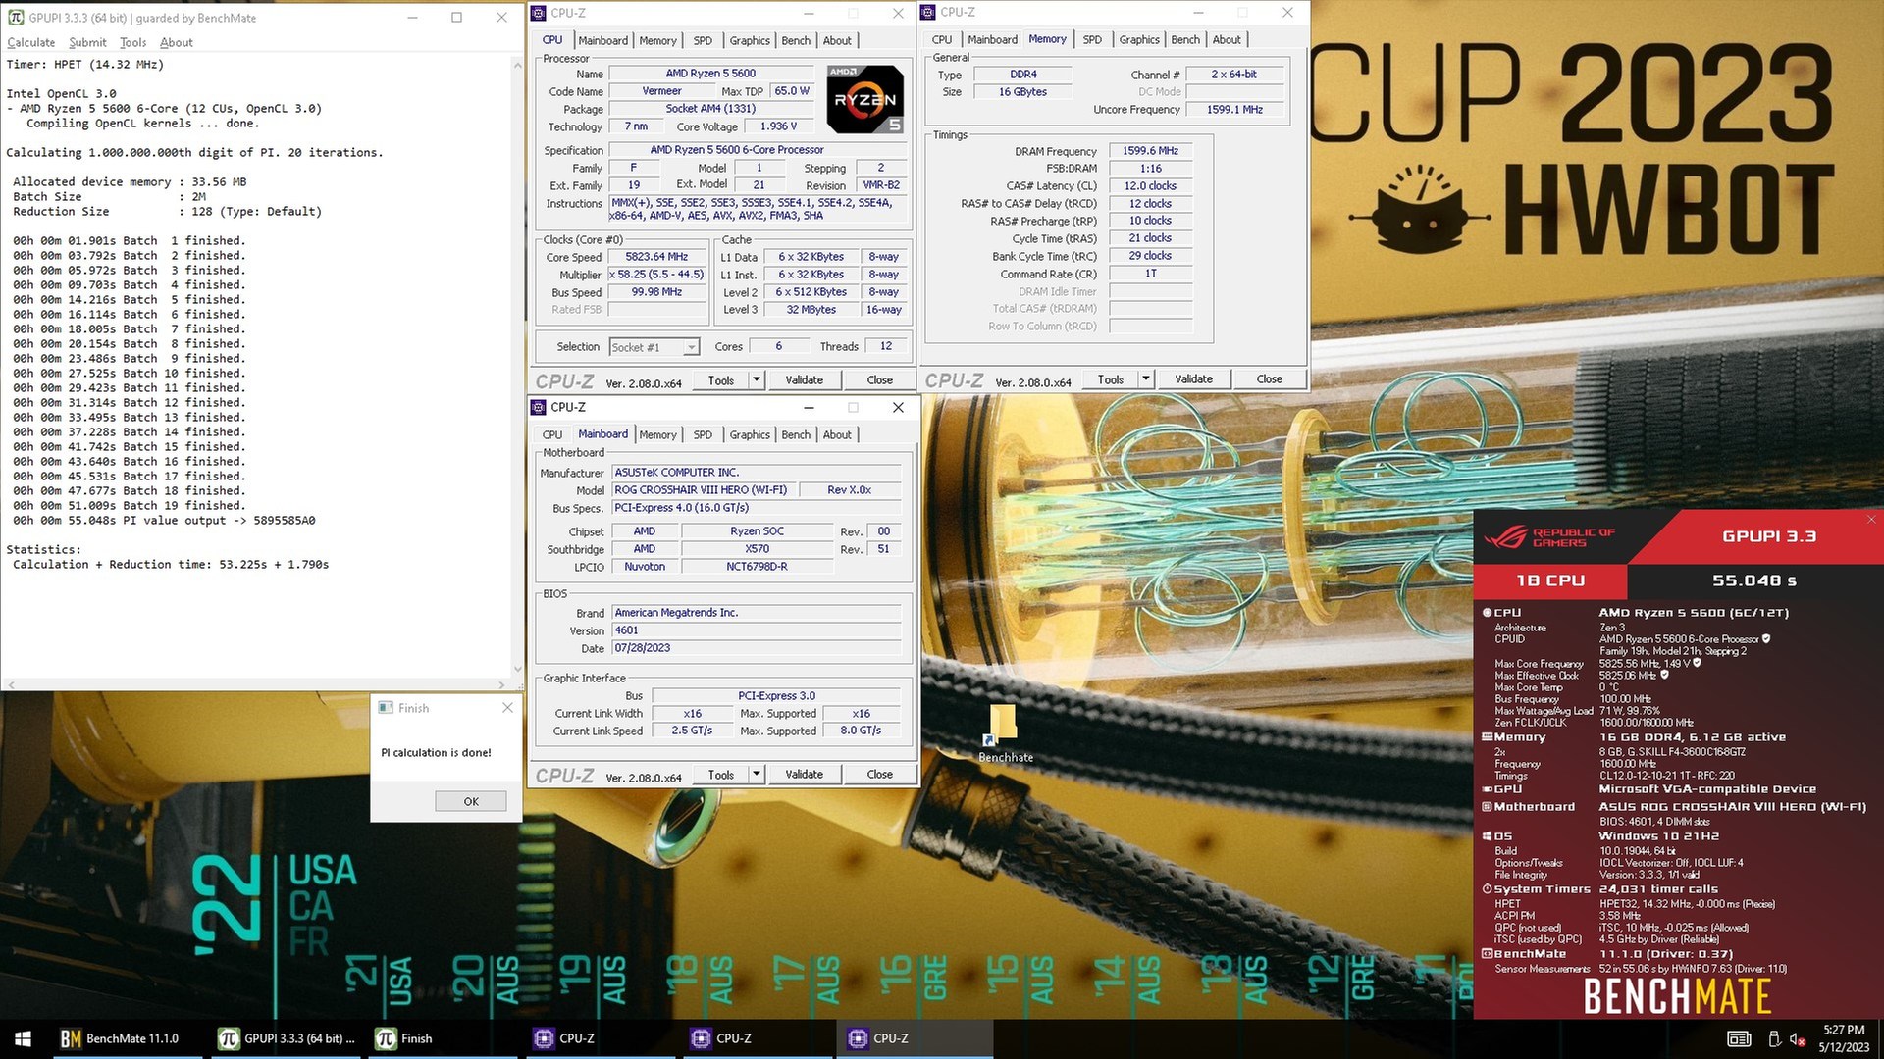The image size is (1884, 1059).
Task: Click the verified shield beside Max Effective Clock
Action: click(x=1664, y=675)
